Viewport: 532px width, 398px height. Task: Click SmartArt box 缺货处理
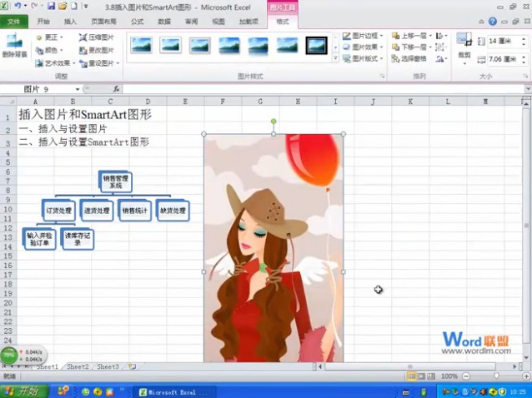(173, 211)
